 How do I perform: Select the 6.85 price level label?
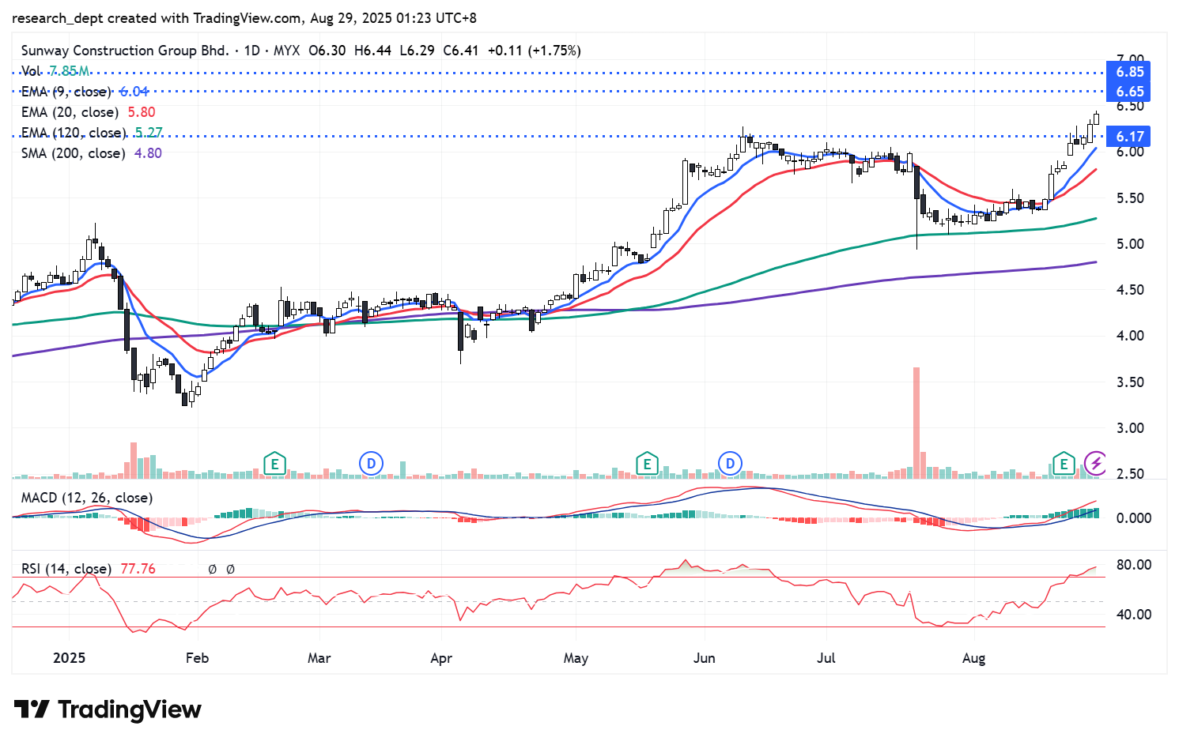(x=1129, y=72)
